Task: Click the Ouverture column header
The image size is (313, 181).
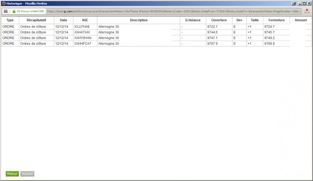Action: (x=219, y=20)
